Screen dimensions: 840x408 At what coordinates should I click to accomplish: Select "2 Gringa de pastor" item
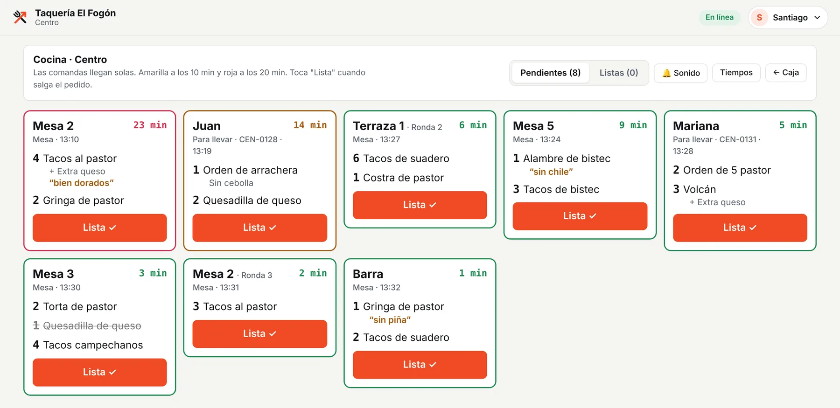tap(78, 201)
